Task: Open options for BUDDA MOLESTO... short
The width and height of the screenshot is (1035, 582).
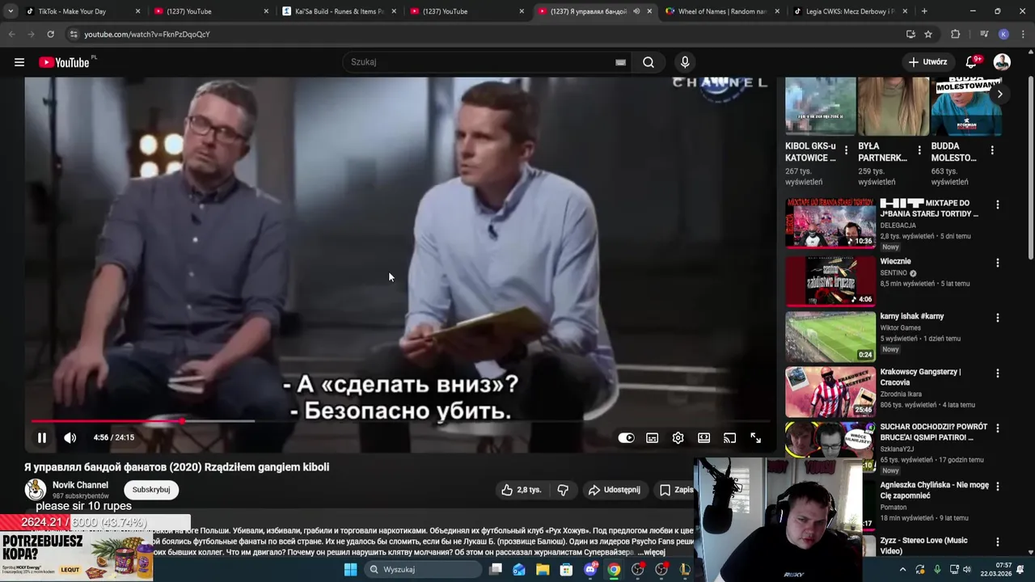Action: [991, 150]
